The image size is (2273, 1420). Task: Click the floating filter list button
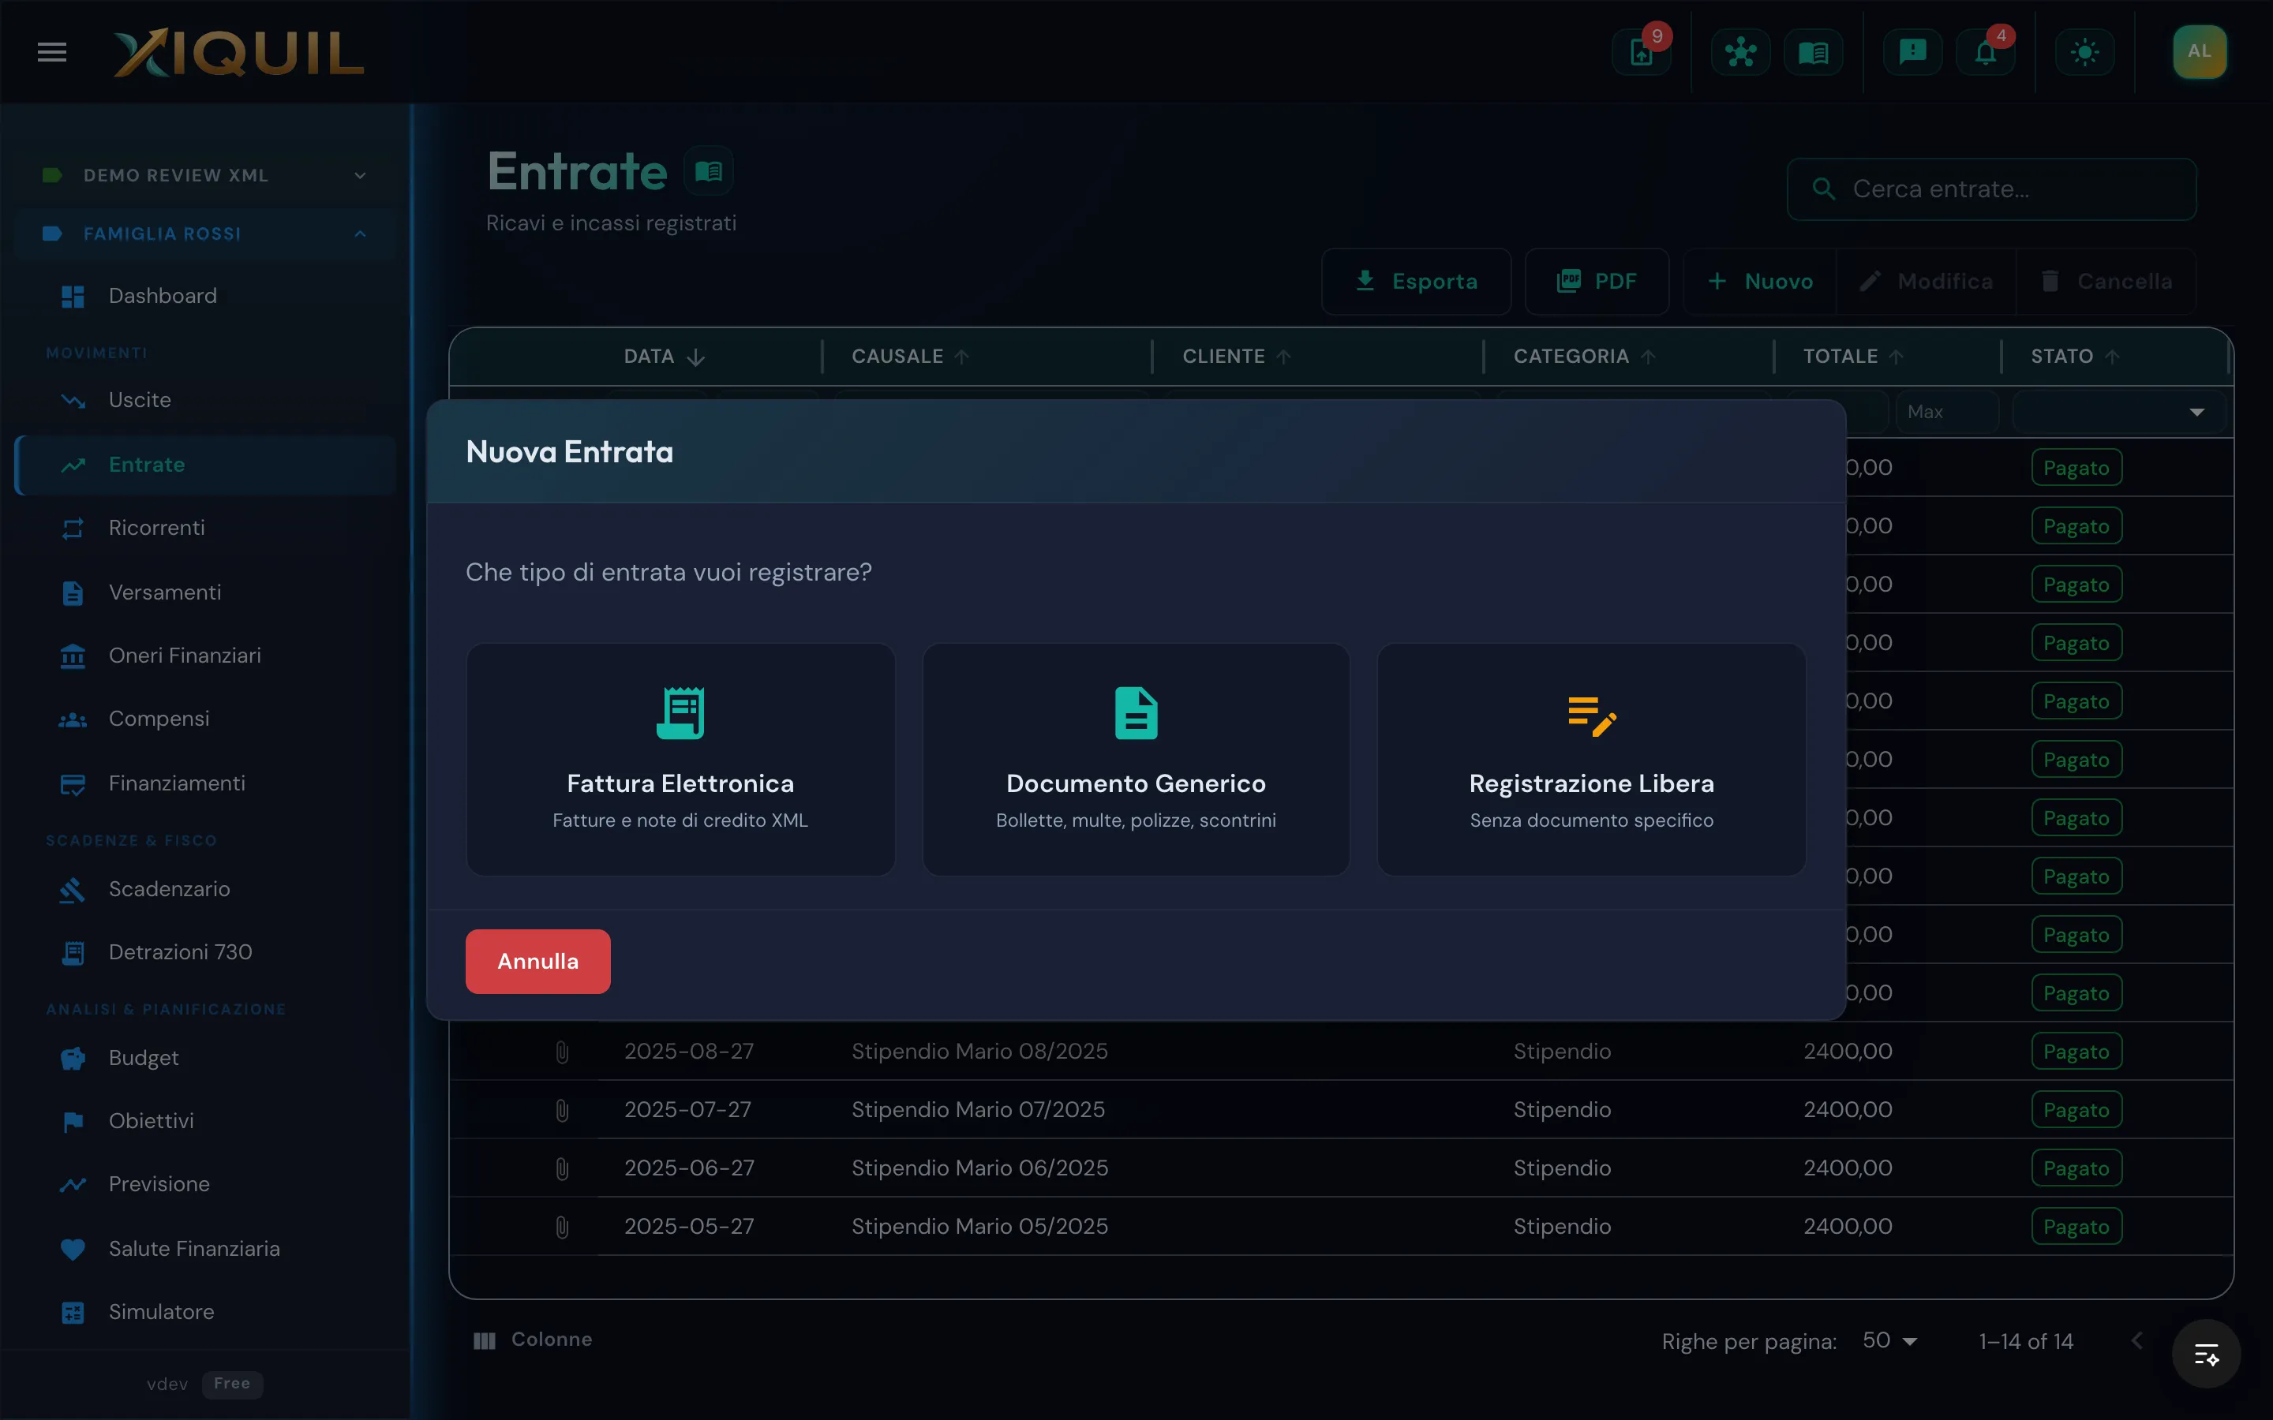[2205, 1355]
